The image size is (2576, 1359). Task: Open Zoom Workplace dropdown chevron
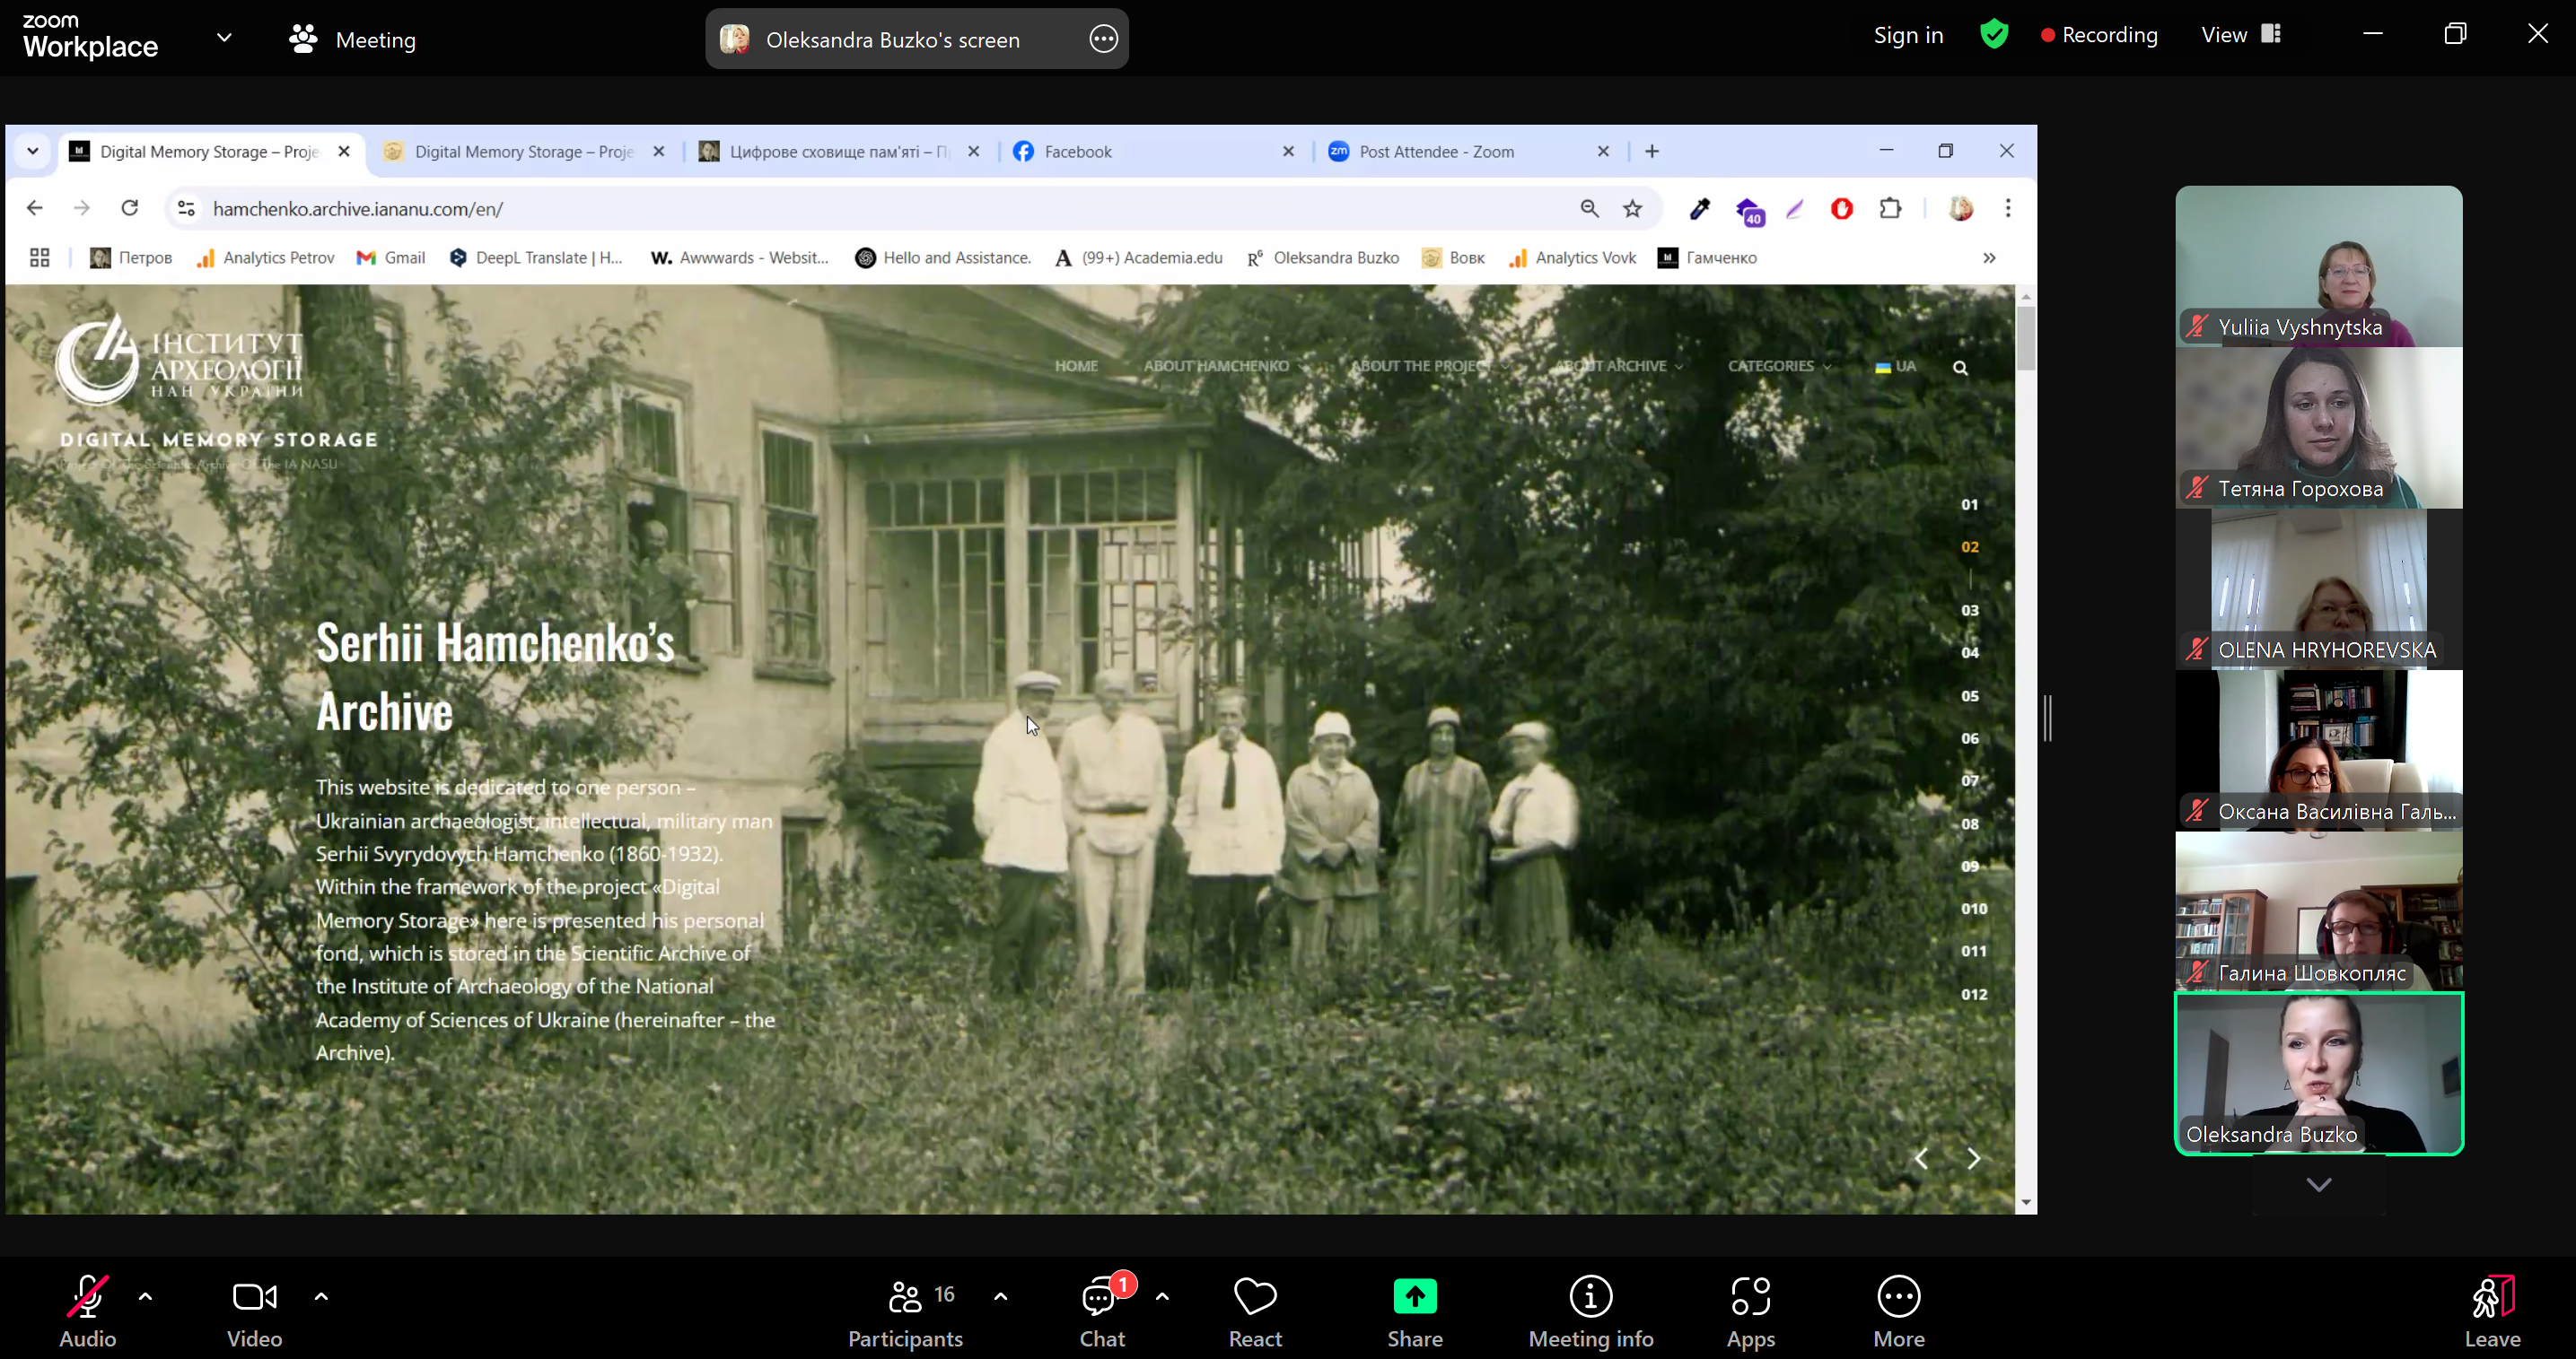pyautogui.click(x=224, y=38)
